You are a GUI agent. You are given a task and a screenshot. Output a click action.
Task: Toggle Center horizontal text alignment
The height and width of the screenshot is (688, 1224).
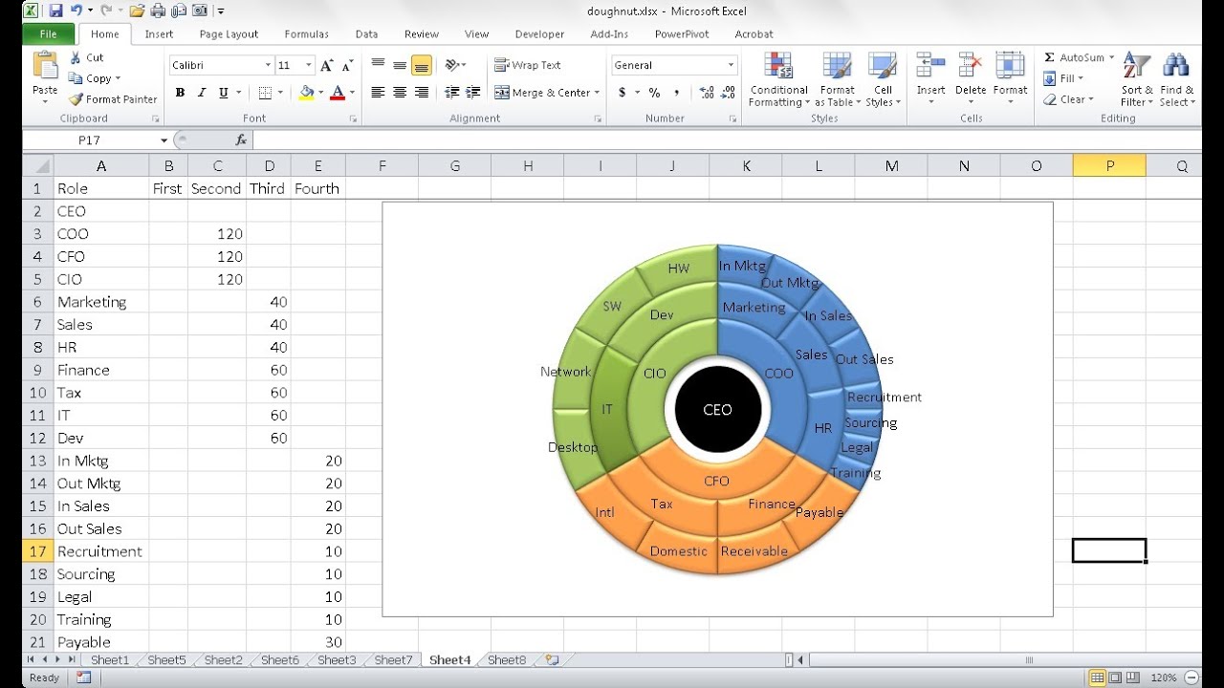(x=400, y=93)
